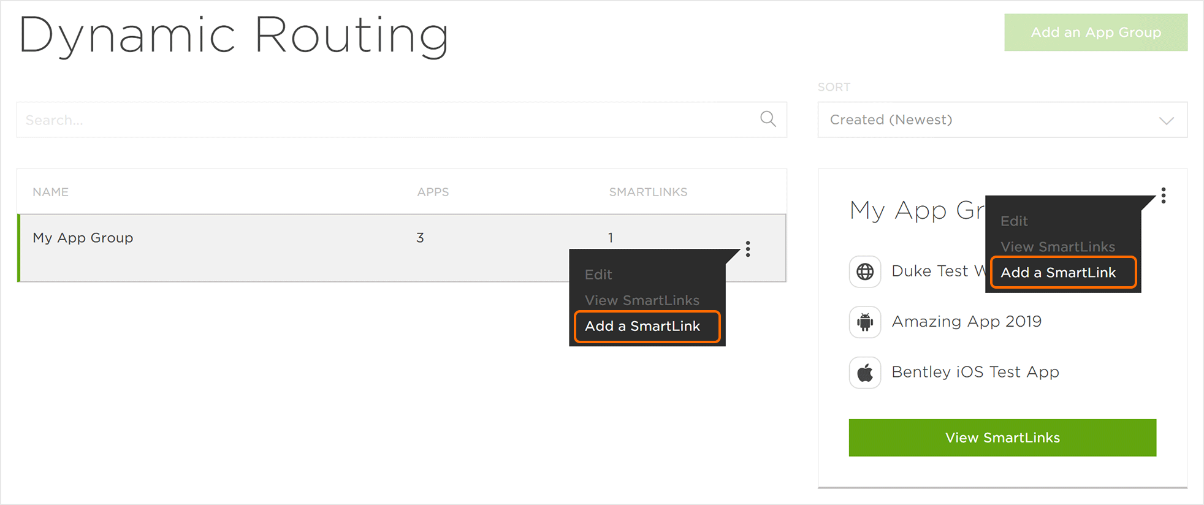The width and height of the screenshot is (1204, 505).
Task: Open the My App Group row kebab menu
Action: coord(748,249)
